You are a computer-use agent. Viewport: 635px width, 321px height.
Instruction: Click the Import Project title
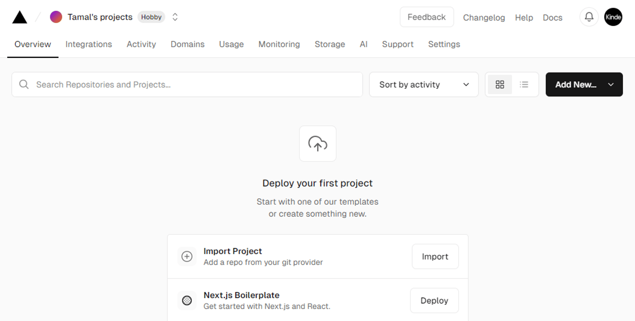pyautogui.click(x=233, y=251)
